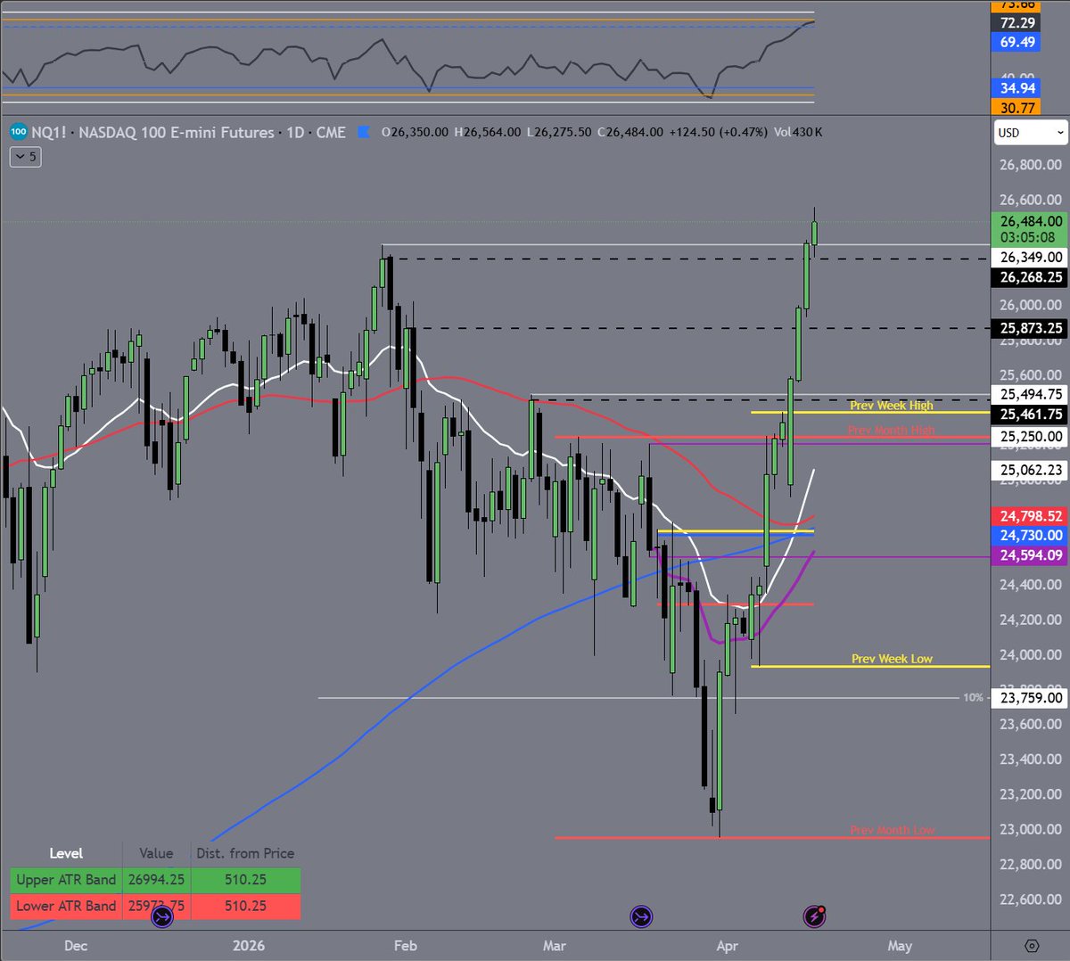Click the Prev Week High line label
This screenshot has height=961, width=1070.
[892, 406]
